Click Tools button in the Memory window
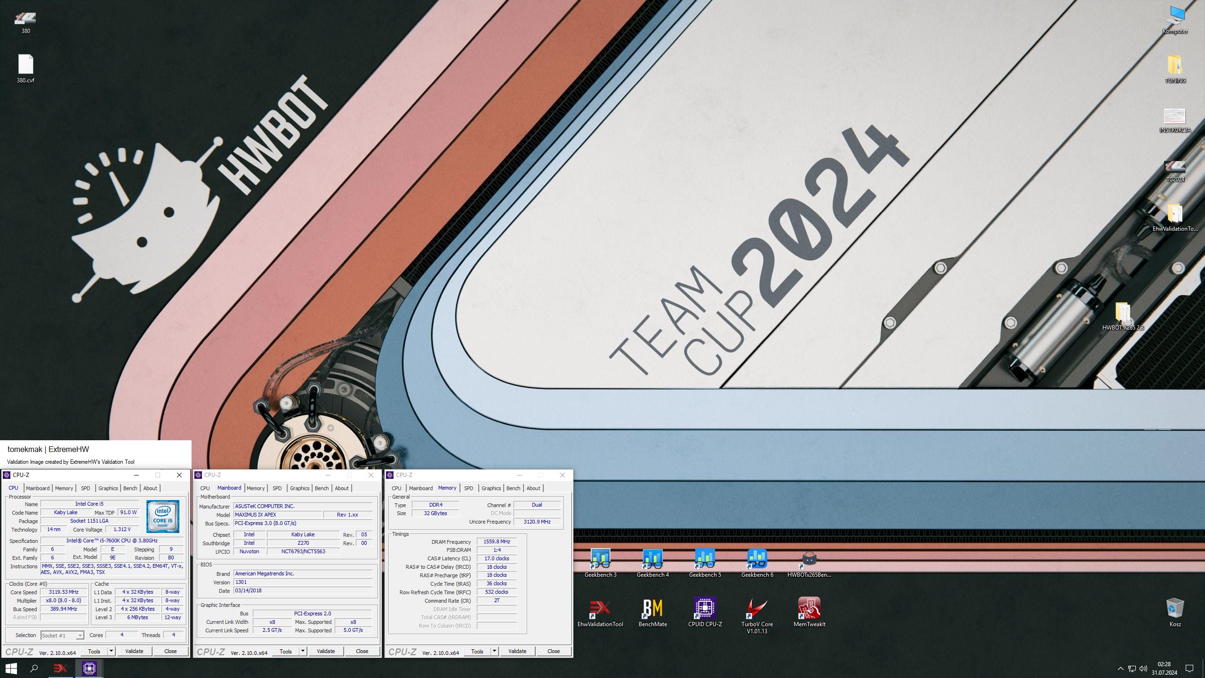1205x678 pixels. [x=477, y=651]
